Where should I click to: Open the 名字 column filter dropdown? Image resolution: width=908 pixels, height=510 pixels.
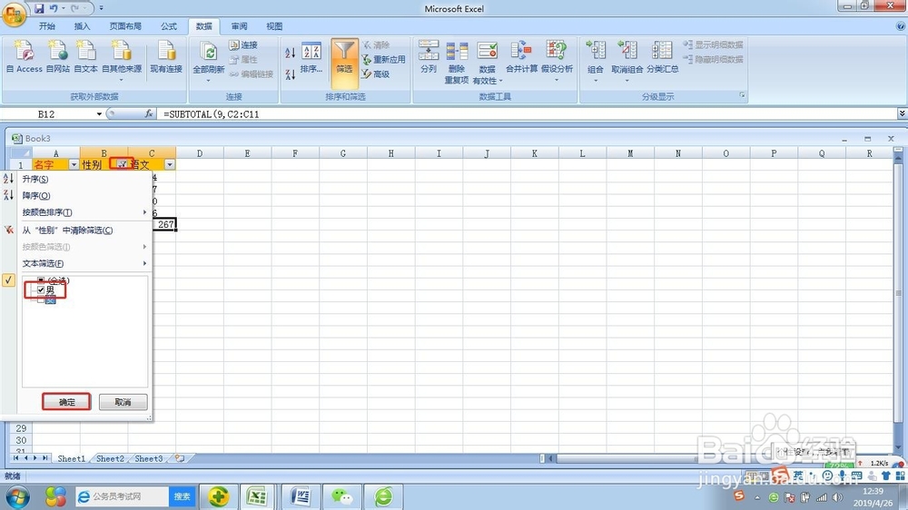click(x=74, y=165)
